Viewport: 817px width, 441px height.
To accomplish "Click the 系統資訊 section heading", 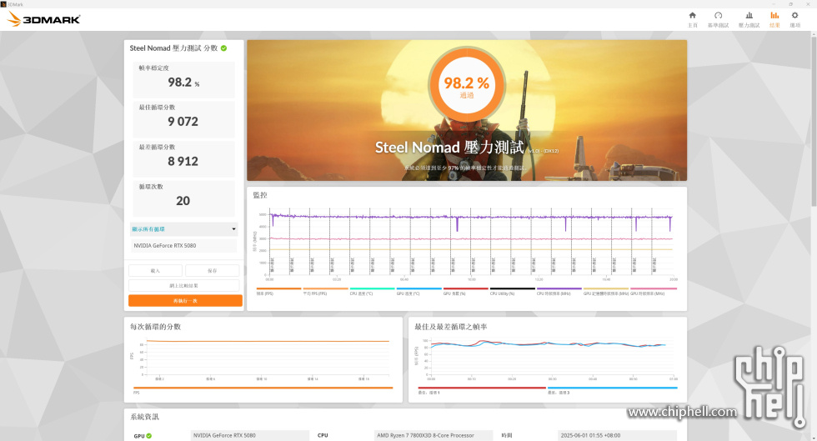I will point(144,417).
